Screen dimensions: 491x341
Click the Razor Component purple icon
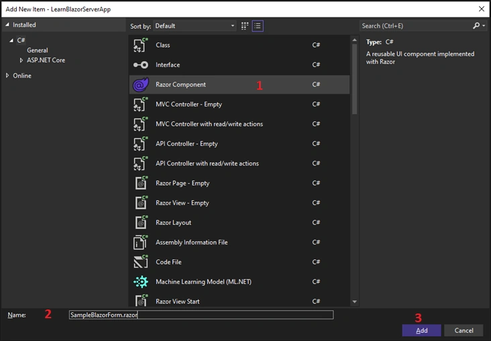point(141,84)
